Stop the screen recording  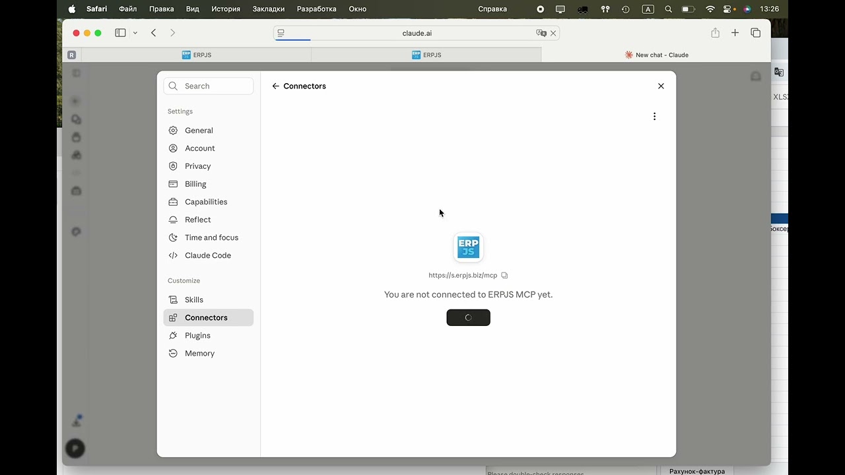point(540,9)
